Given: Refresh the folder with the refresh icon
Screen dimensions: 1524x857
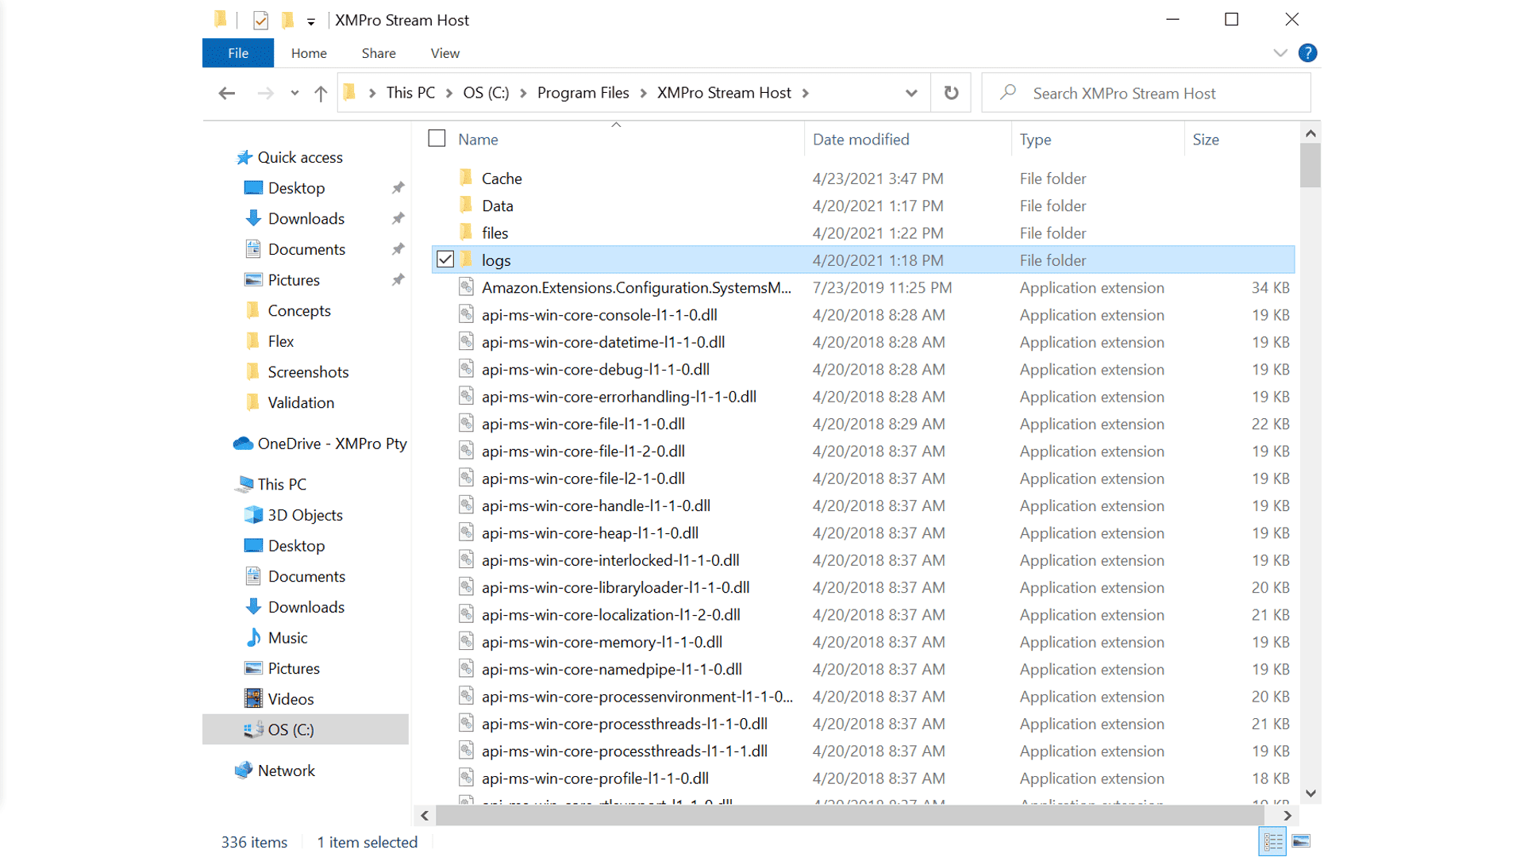Looking at the screenshot, I should click(x=951, y=92).
